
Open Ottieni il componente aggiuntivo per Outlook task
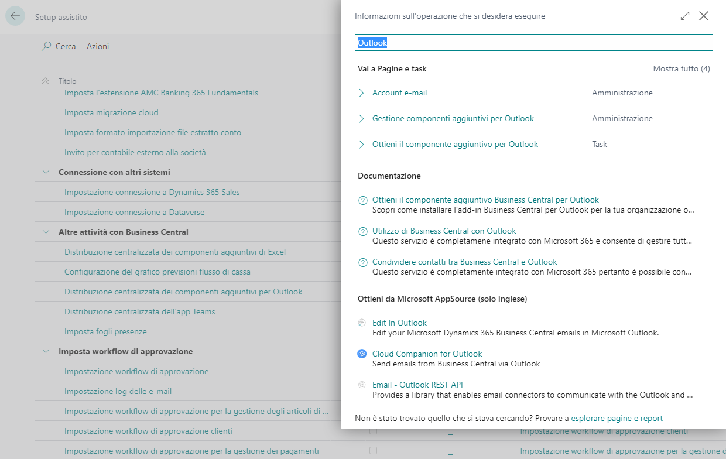pos(455,144)
